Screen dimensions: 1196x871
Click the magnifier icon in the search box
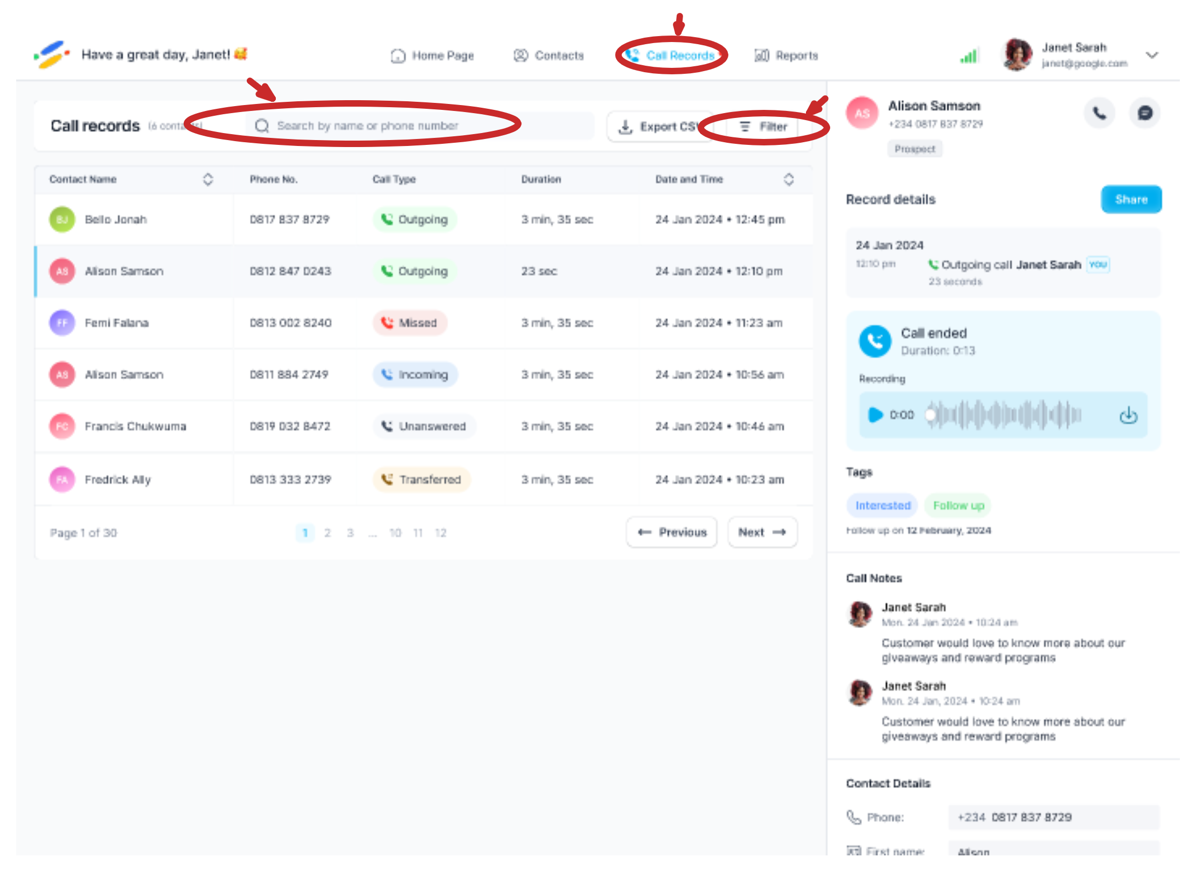(262, 126)
